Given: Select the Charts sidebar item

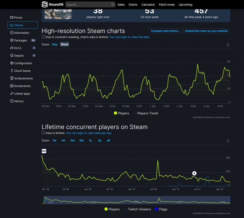Looking at the screenshot, I should click(17, 25).
